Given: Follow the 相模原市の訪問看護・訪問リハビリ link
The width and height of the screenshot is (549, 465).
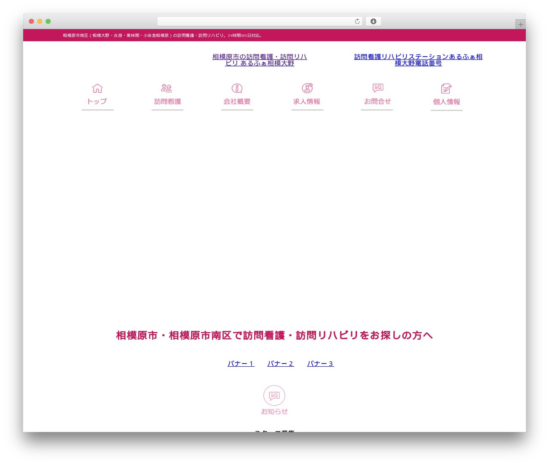Looking at the screenshot, I should pyautogui.click(x=259, y=60).
